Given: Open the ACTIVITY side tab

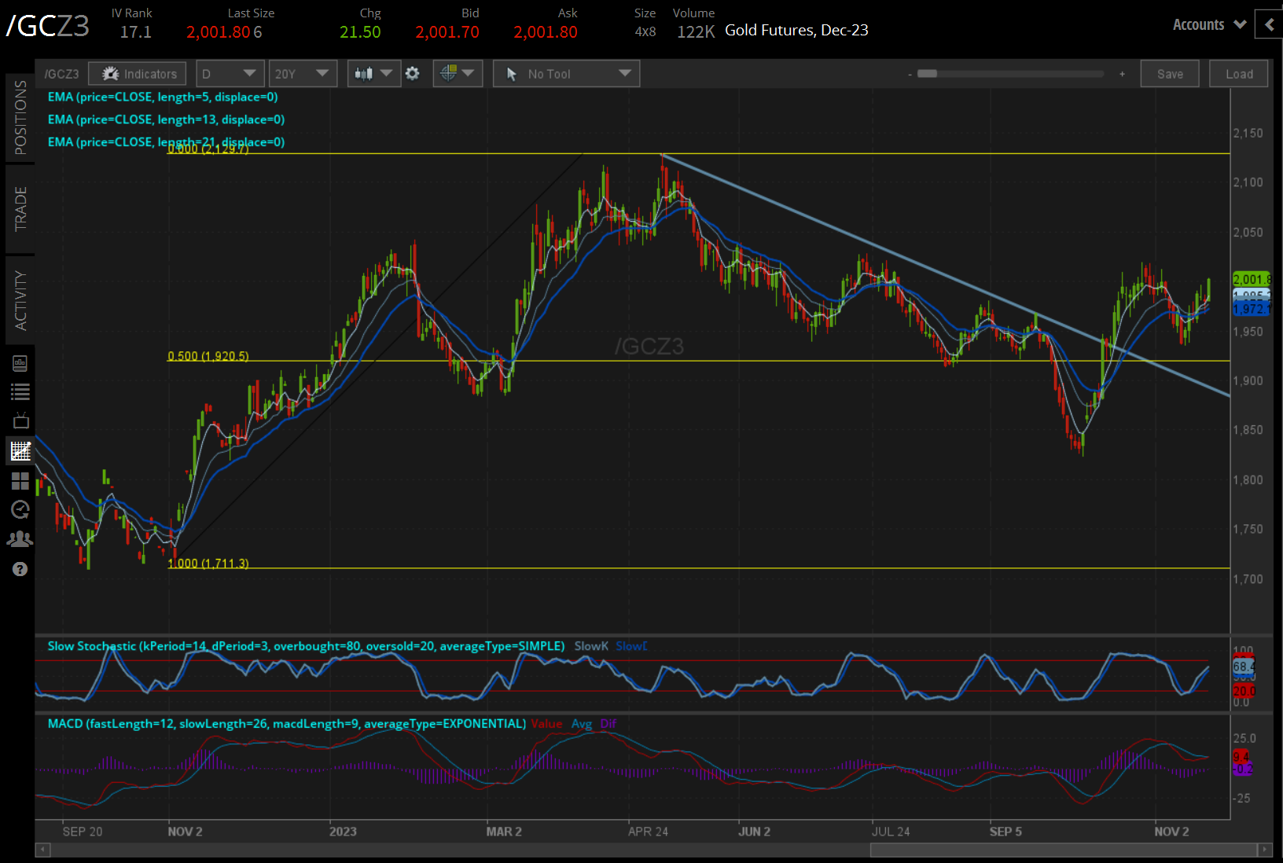Looking at the screenshot, I should (20, 300).
